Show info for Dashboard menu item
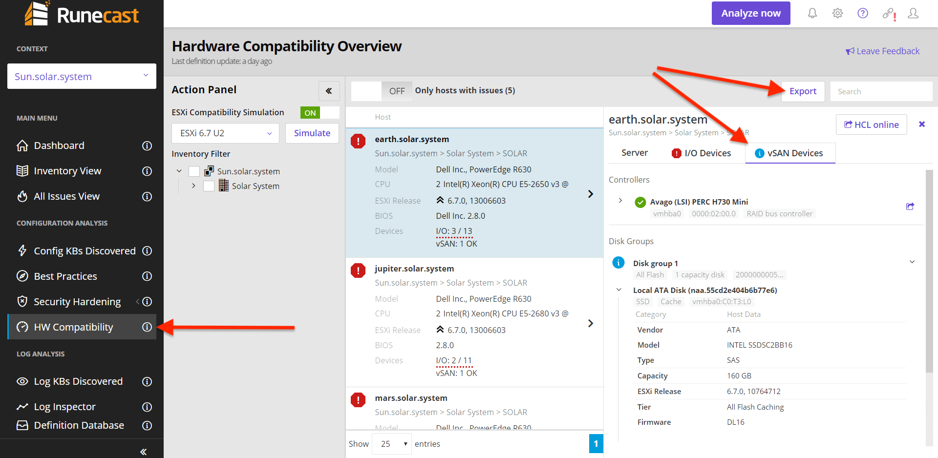The height and width of the screenshot is (458, 938). click(x=147, y=146)
